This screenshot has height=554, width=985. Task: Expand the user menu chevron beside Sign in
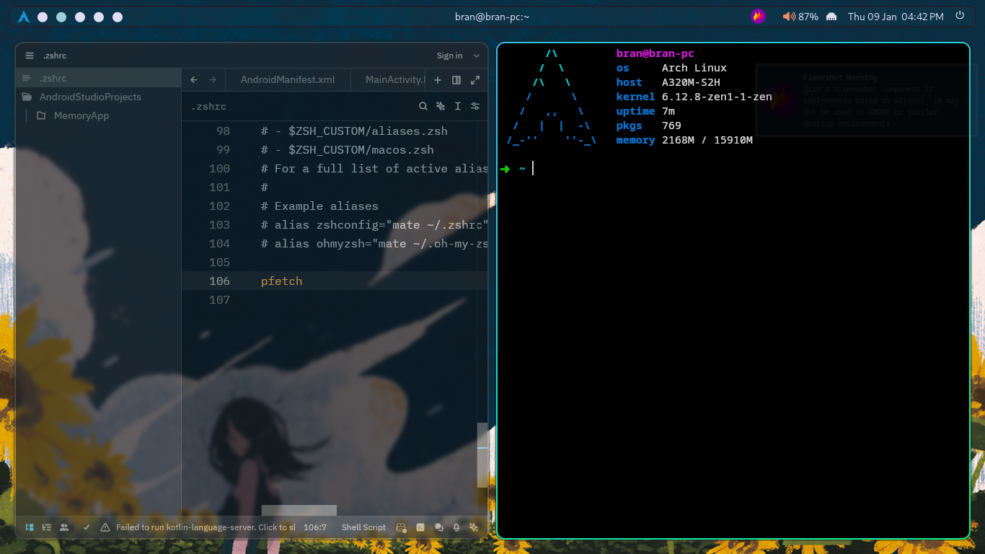(477, 56)
